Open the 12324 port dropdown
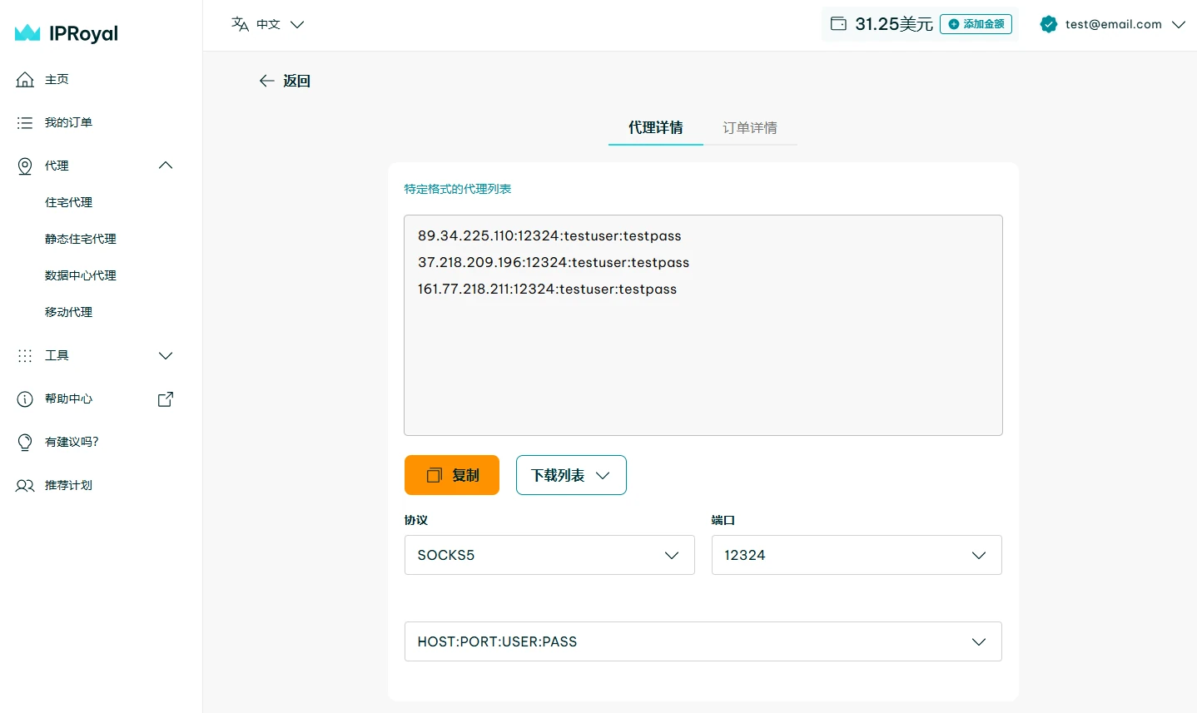1197x713 pixels. pos(856,555)
